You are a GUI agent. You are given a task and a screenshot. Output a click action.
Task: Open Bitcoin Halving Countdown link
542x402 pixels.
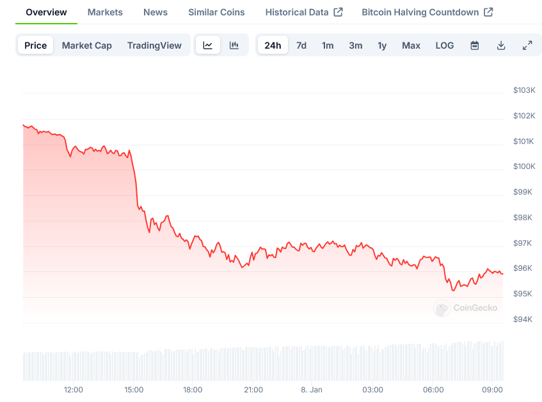(427, 12)
